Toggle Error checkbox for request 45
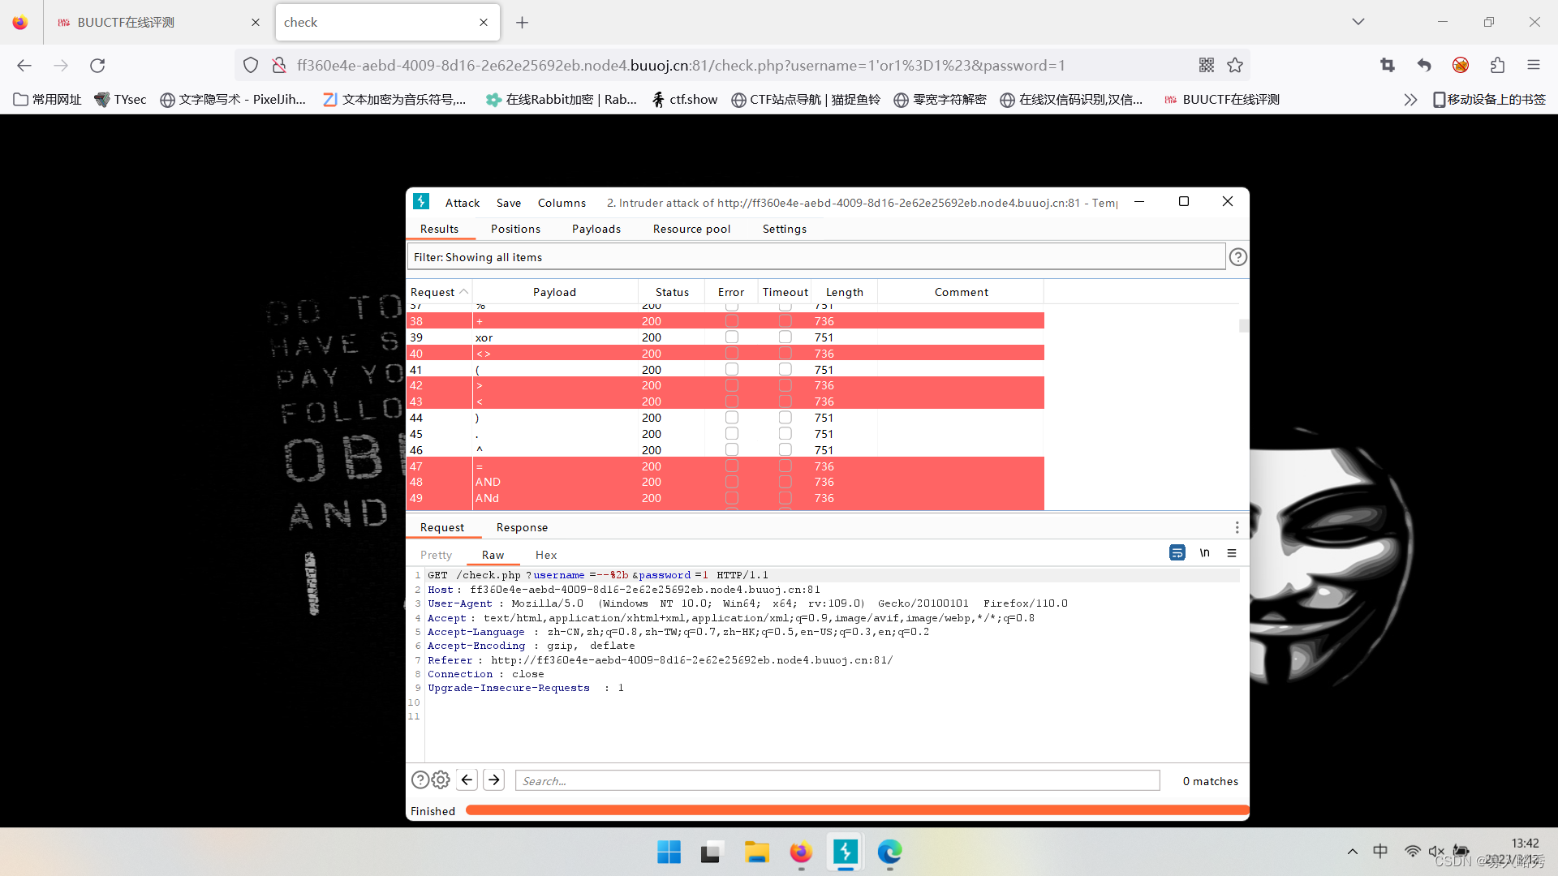The image size is (1558, 876). point(731,434)
